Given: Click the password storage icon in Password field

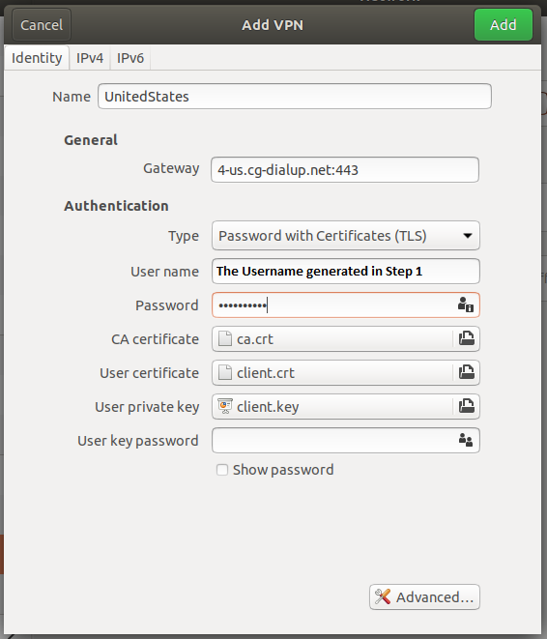Looking at the screenshot, I should coord(466,305).
